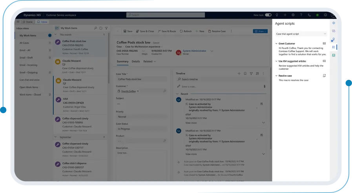Search Customer lookup magnifier icon
The image size is (352, 193).
tap(164, 91)
